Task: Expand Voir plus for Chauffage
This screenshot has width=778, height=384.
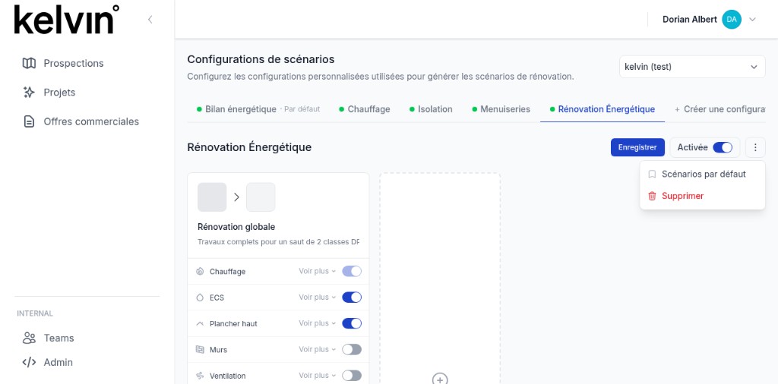Action: pos(317,271)
